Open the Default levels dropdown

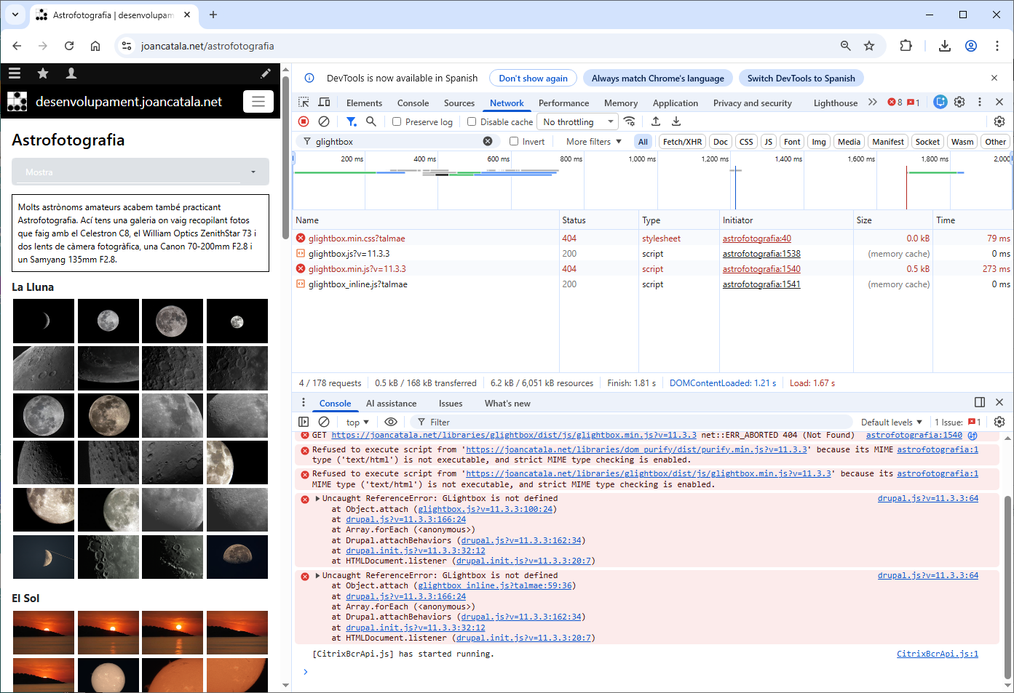[892, 422]
